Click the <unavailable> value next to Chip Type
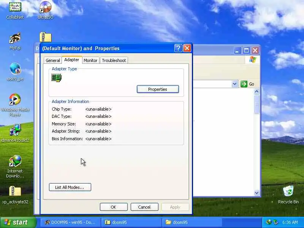The image size is (304, 228). (x=98, y=109)
